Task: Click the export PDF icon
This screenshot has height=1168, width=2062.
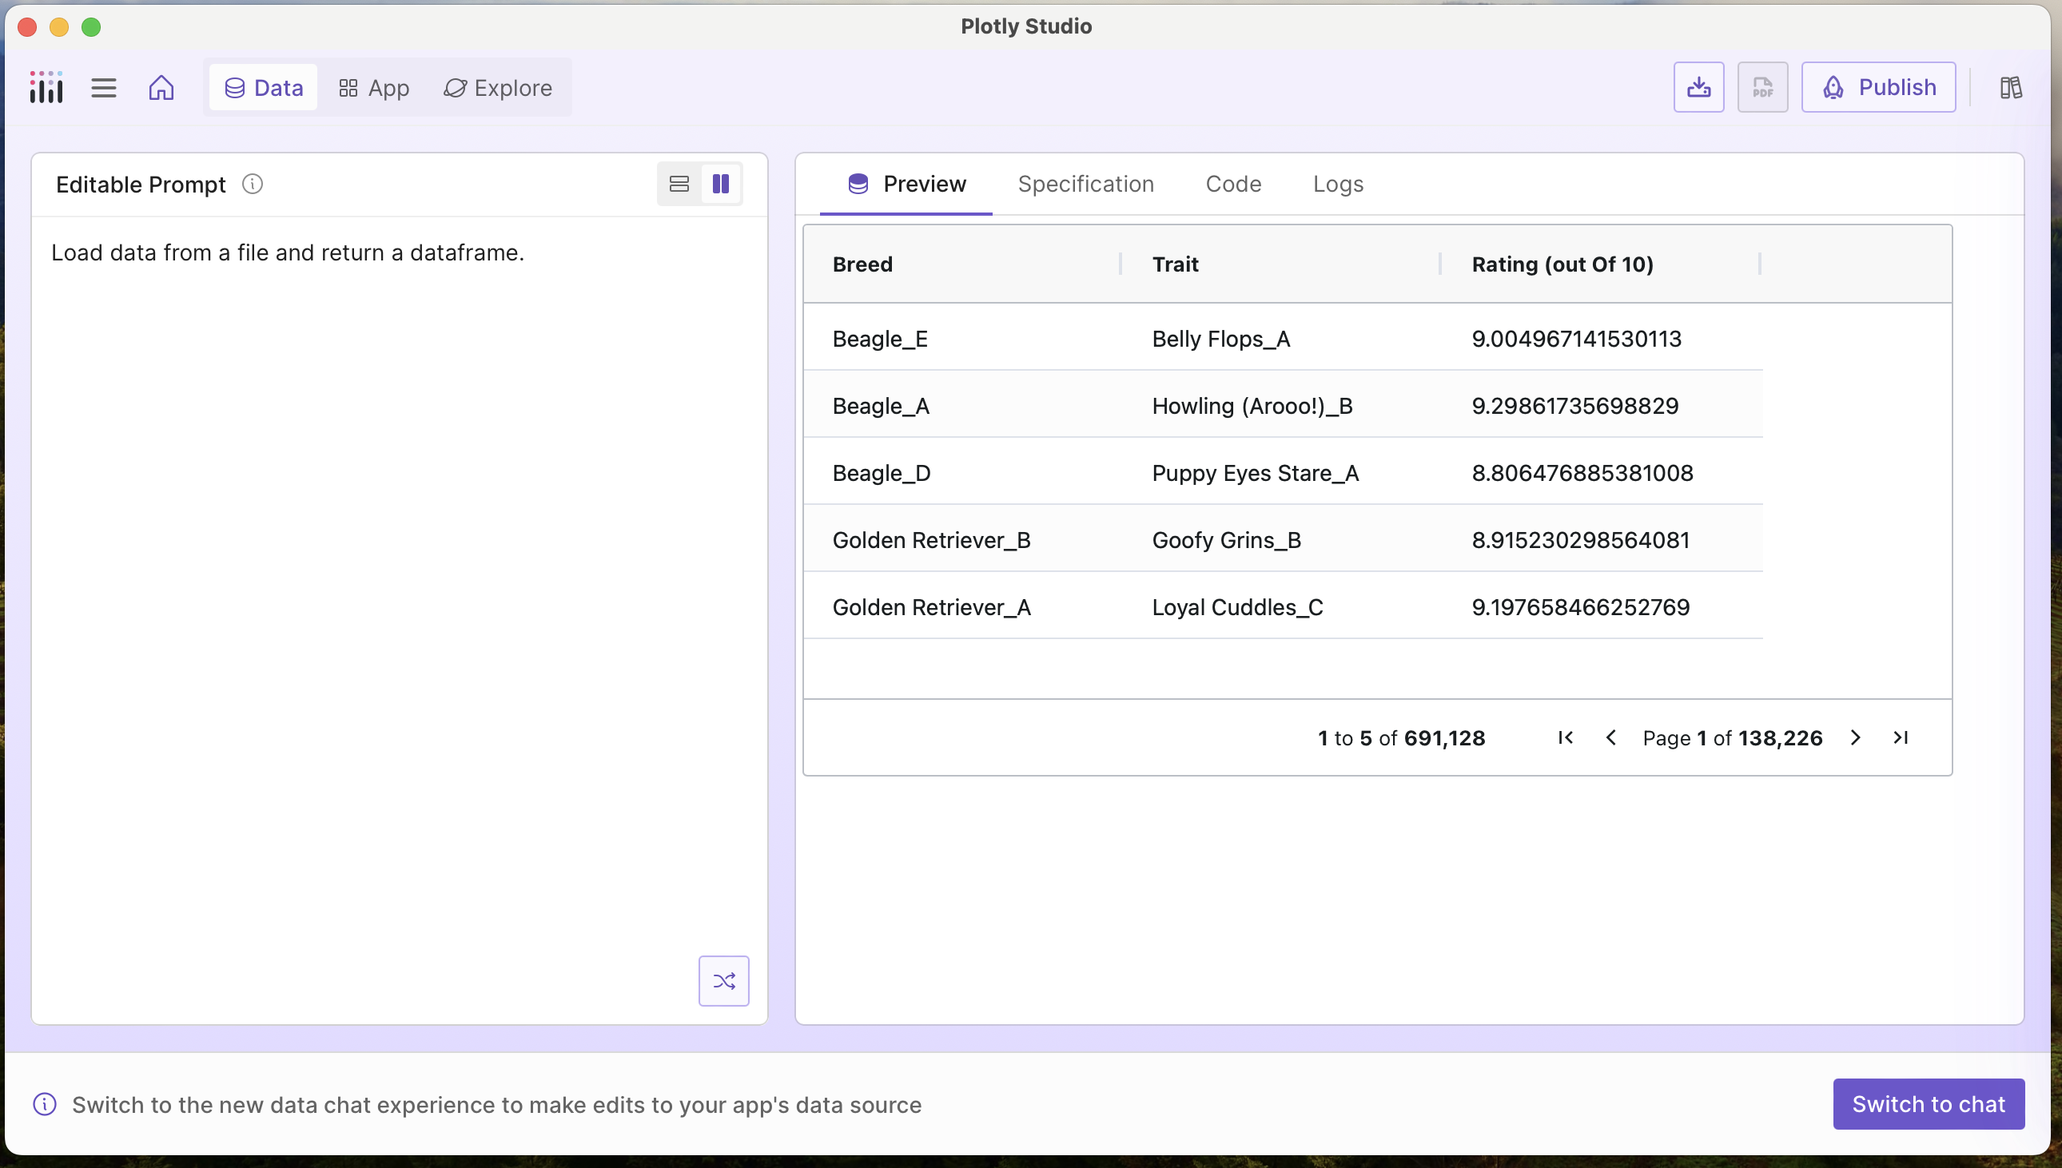Action: tap(1762, 86)
